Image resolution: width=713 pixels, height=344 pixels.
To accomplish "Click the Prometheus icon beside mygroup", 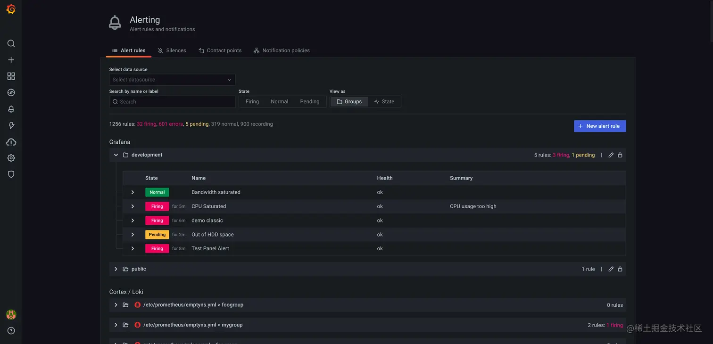I will (138, 325).
